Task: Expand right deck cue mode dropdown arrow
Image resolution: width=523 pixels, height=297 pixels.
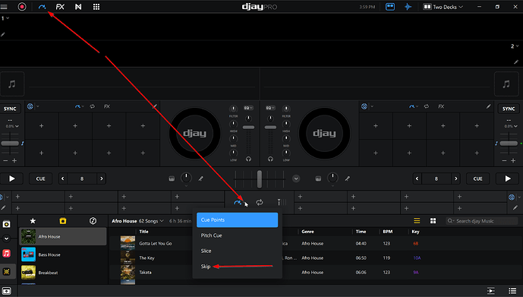Action: tap(417, 107)
